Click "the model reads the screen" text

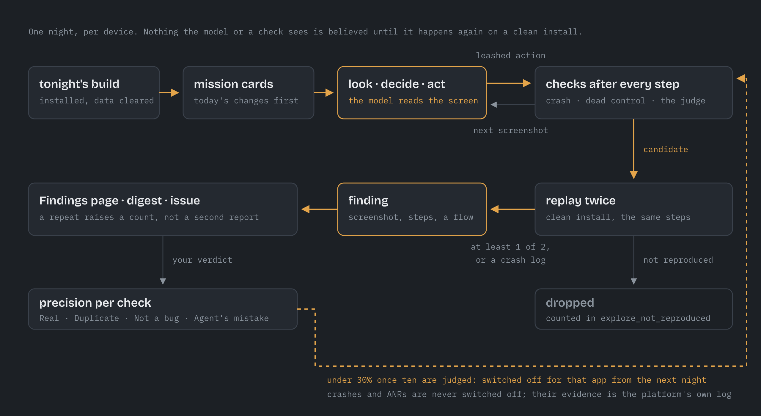pos(413,101)
